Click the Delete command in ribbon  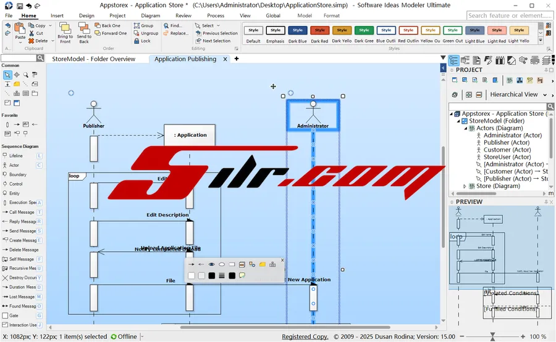[38, 41]
